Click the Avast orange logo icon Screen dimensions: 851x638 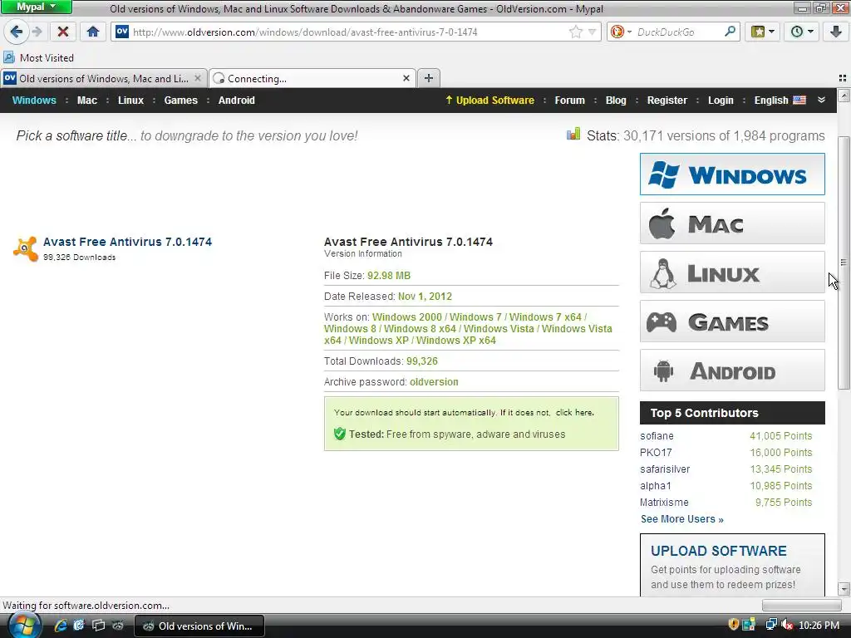click(x=26, y=248)
